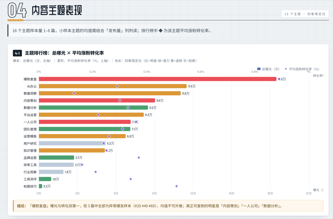Select the diamond marker on AI办公 row
Screen dimensions: 333x219
click(117, 86)
